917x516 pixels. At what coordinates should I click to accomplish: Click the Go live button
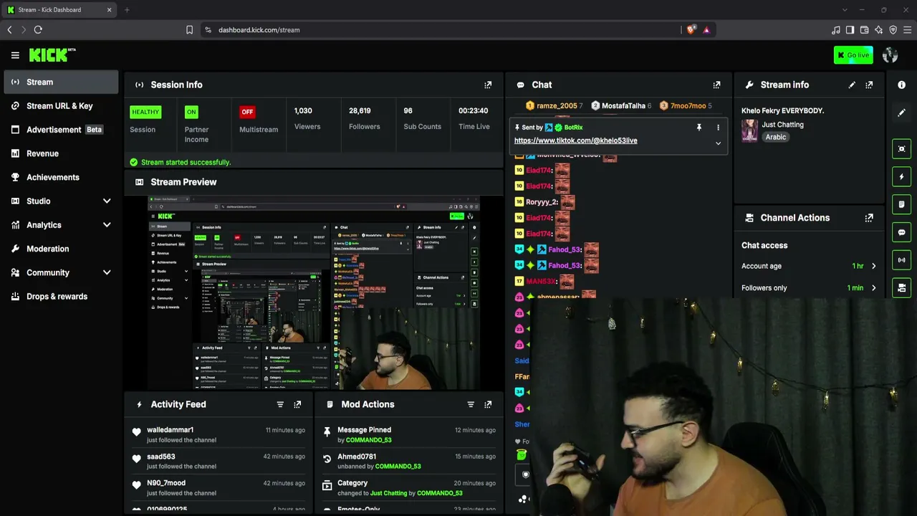click(853, 55)
